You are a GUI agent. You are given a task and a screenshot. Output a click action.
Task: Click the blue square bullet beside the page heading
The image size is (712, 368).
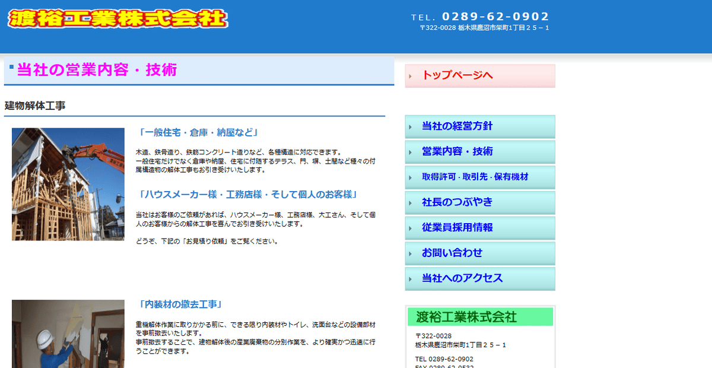coord(10,66)
